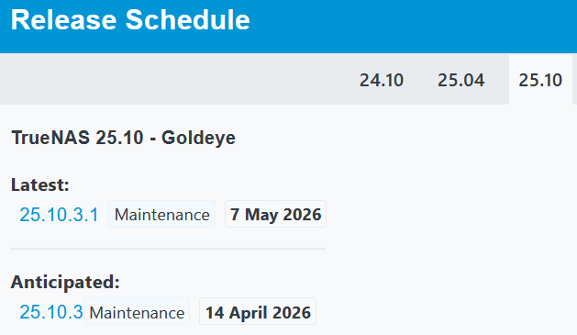Click Maintenance badge beside 25.10.3.1

pos(162,214)
